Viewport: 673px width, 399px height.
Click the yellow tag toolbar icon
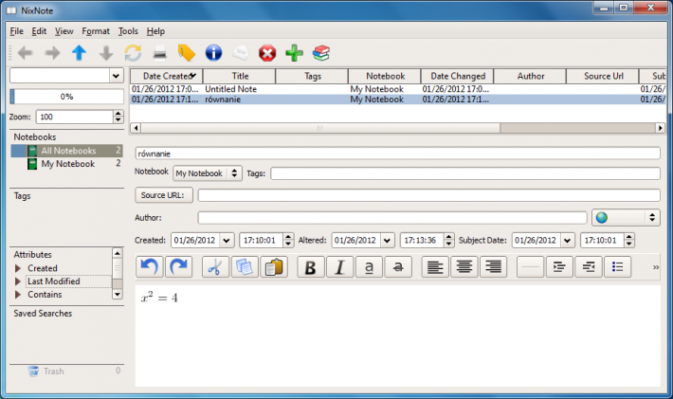pos(187,53)
